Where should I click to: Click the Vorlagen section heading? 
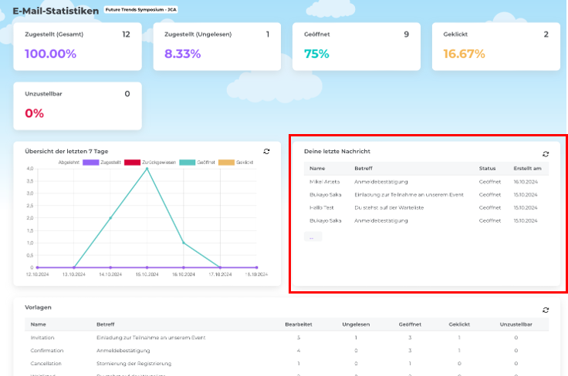click(38, 307)
